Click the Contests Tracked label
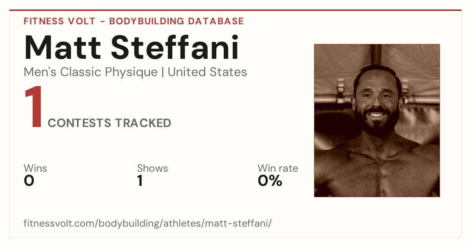 pos(109,123)
